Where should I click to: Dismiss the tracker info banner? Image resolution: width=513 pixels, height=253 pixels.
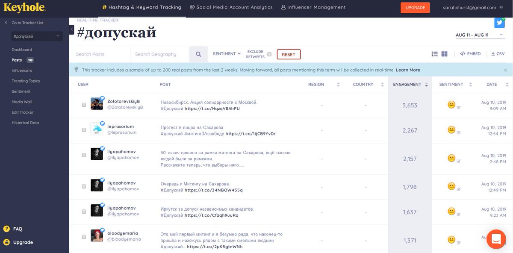pos(505,70)
